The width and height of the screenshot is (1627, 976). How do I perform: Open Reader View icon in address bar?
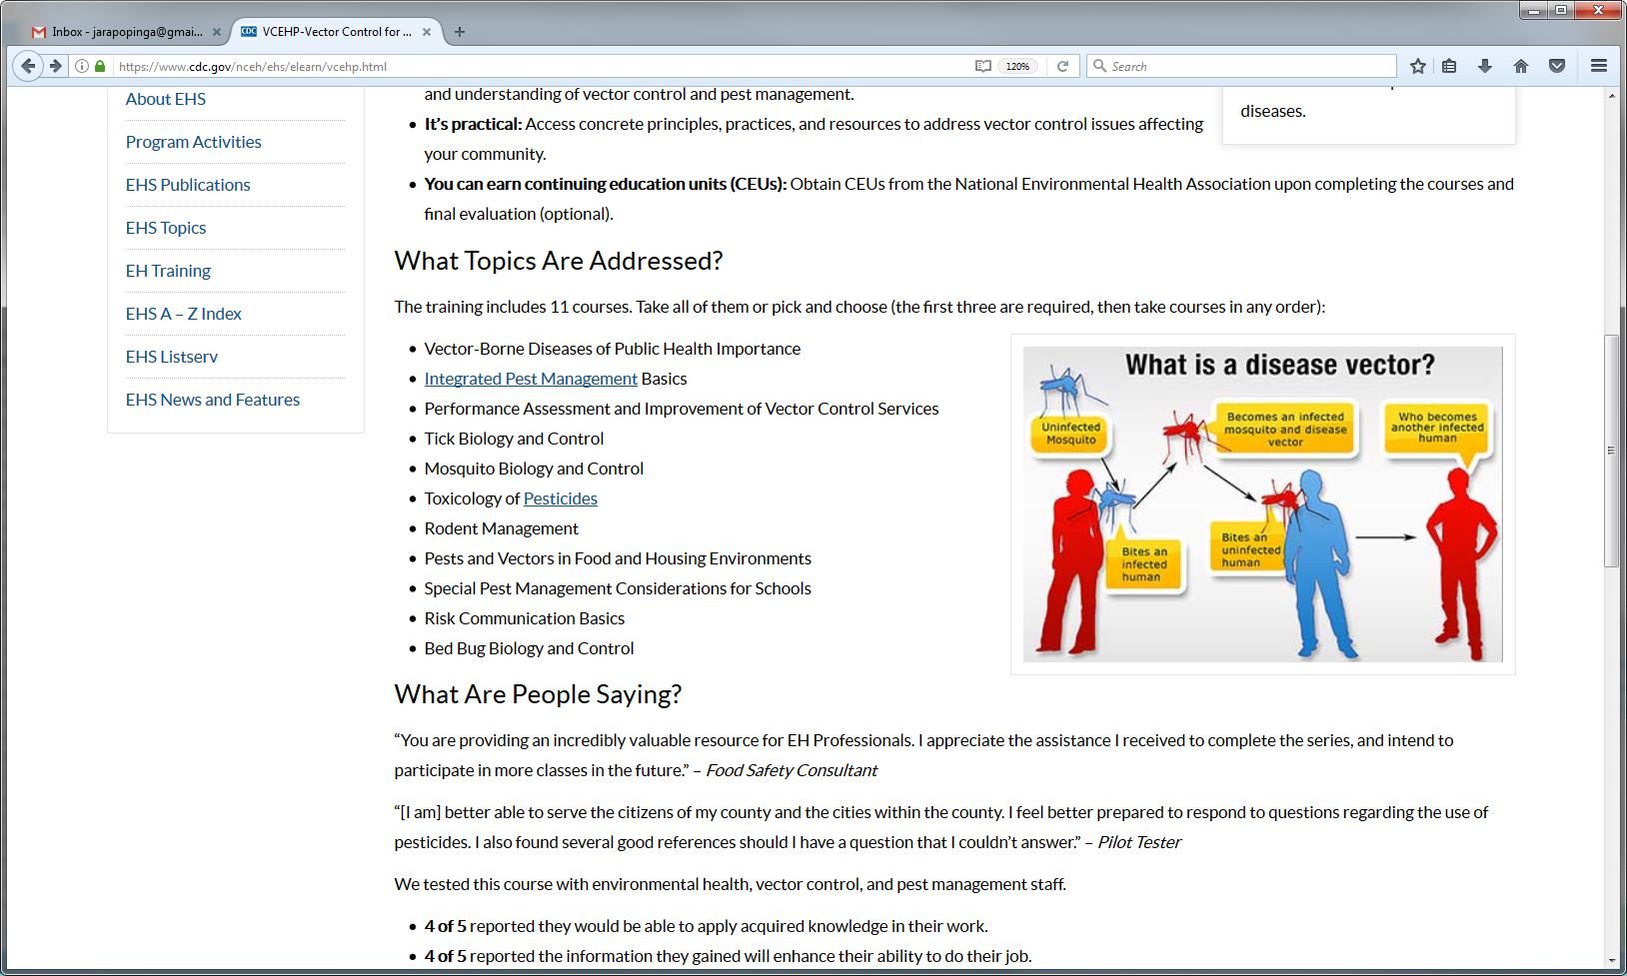pyautogui.click(x=983, y=66)
